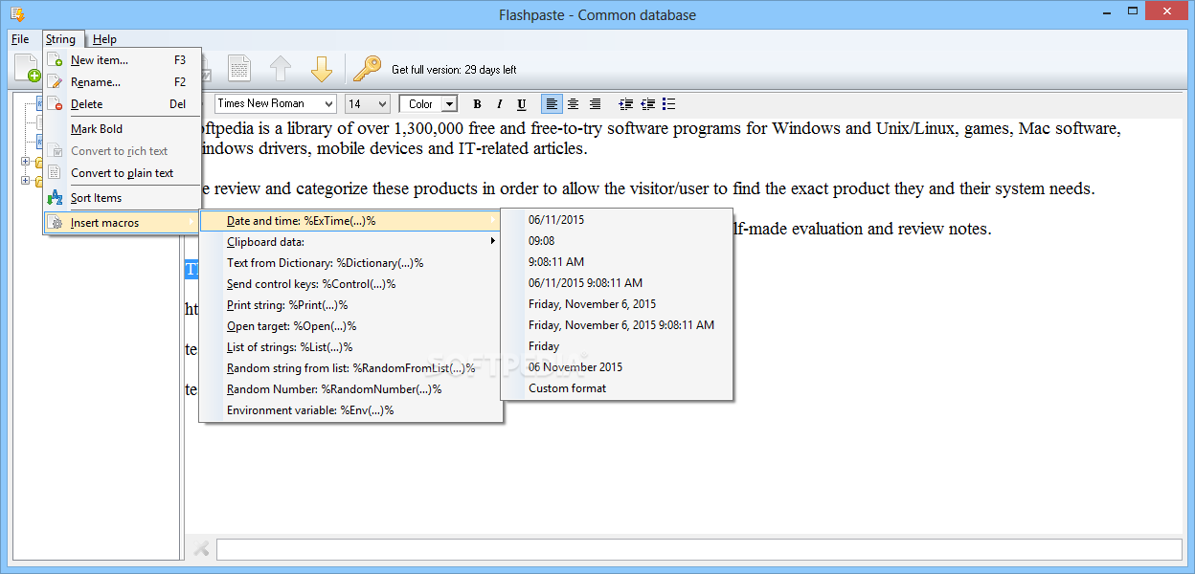The image size is (1195, 574).
Task: Click the Delete red icon in menu
Action: [56, 104]
